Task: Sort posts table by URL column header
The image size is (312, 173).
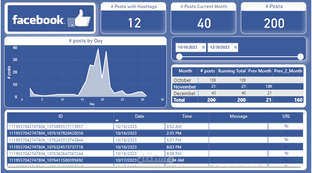Action: pyautogui.click(x=286, y=116)
